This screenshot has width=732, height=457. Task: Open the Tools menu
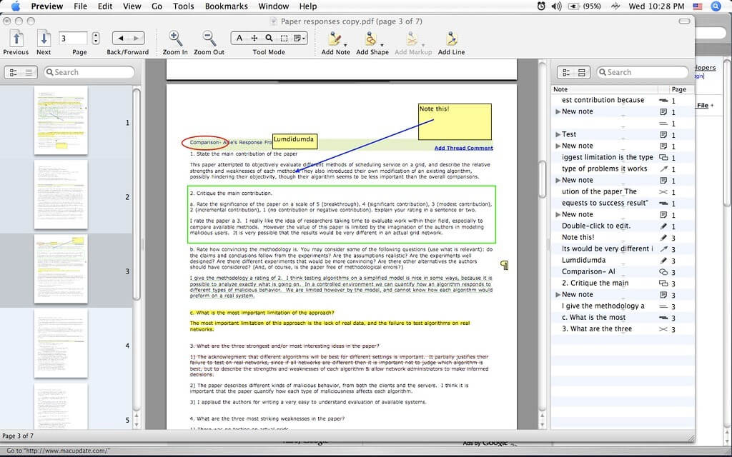point(184,6)
